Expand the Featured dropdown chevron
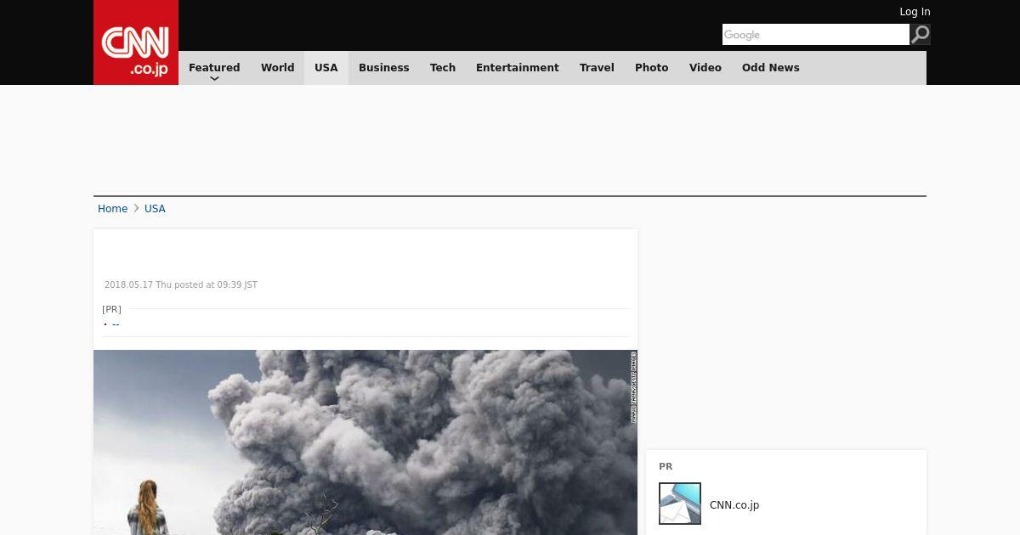Viewport: 1020px width, 535px height. point(214,78)
